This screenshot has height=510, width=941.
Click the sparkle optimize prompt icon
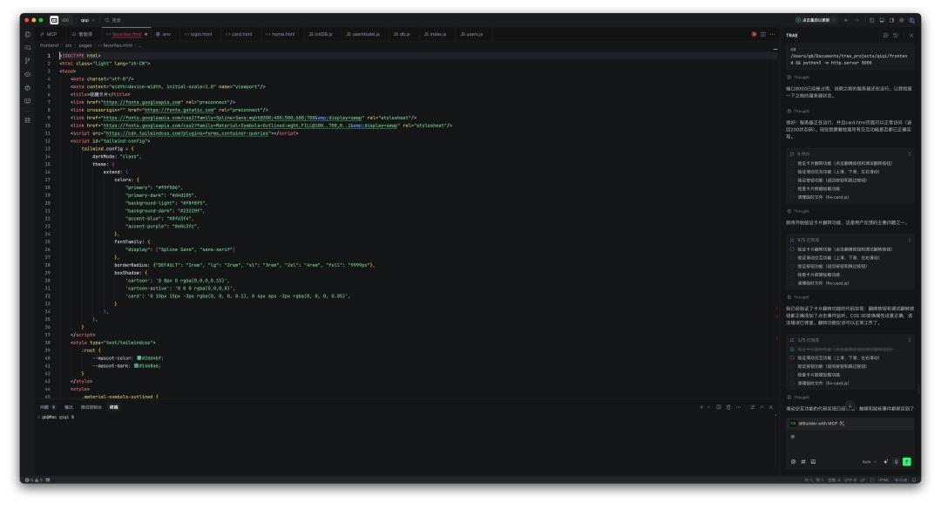click(x=886, y=462)
